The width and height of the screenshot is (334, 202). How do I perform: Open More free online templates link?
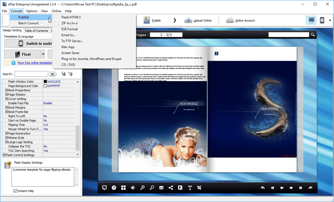click(x=35, y=63)
